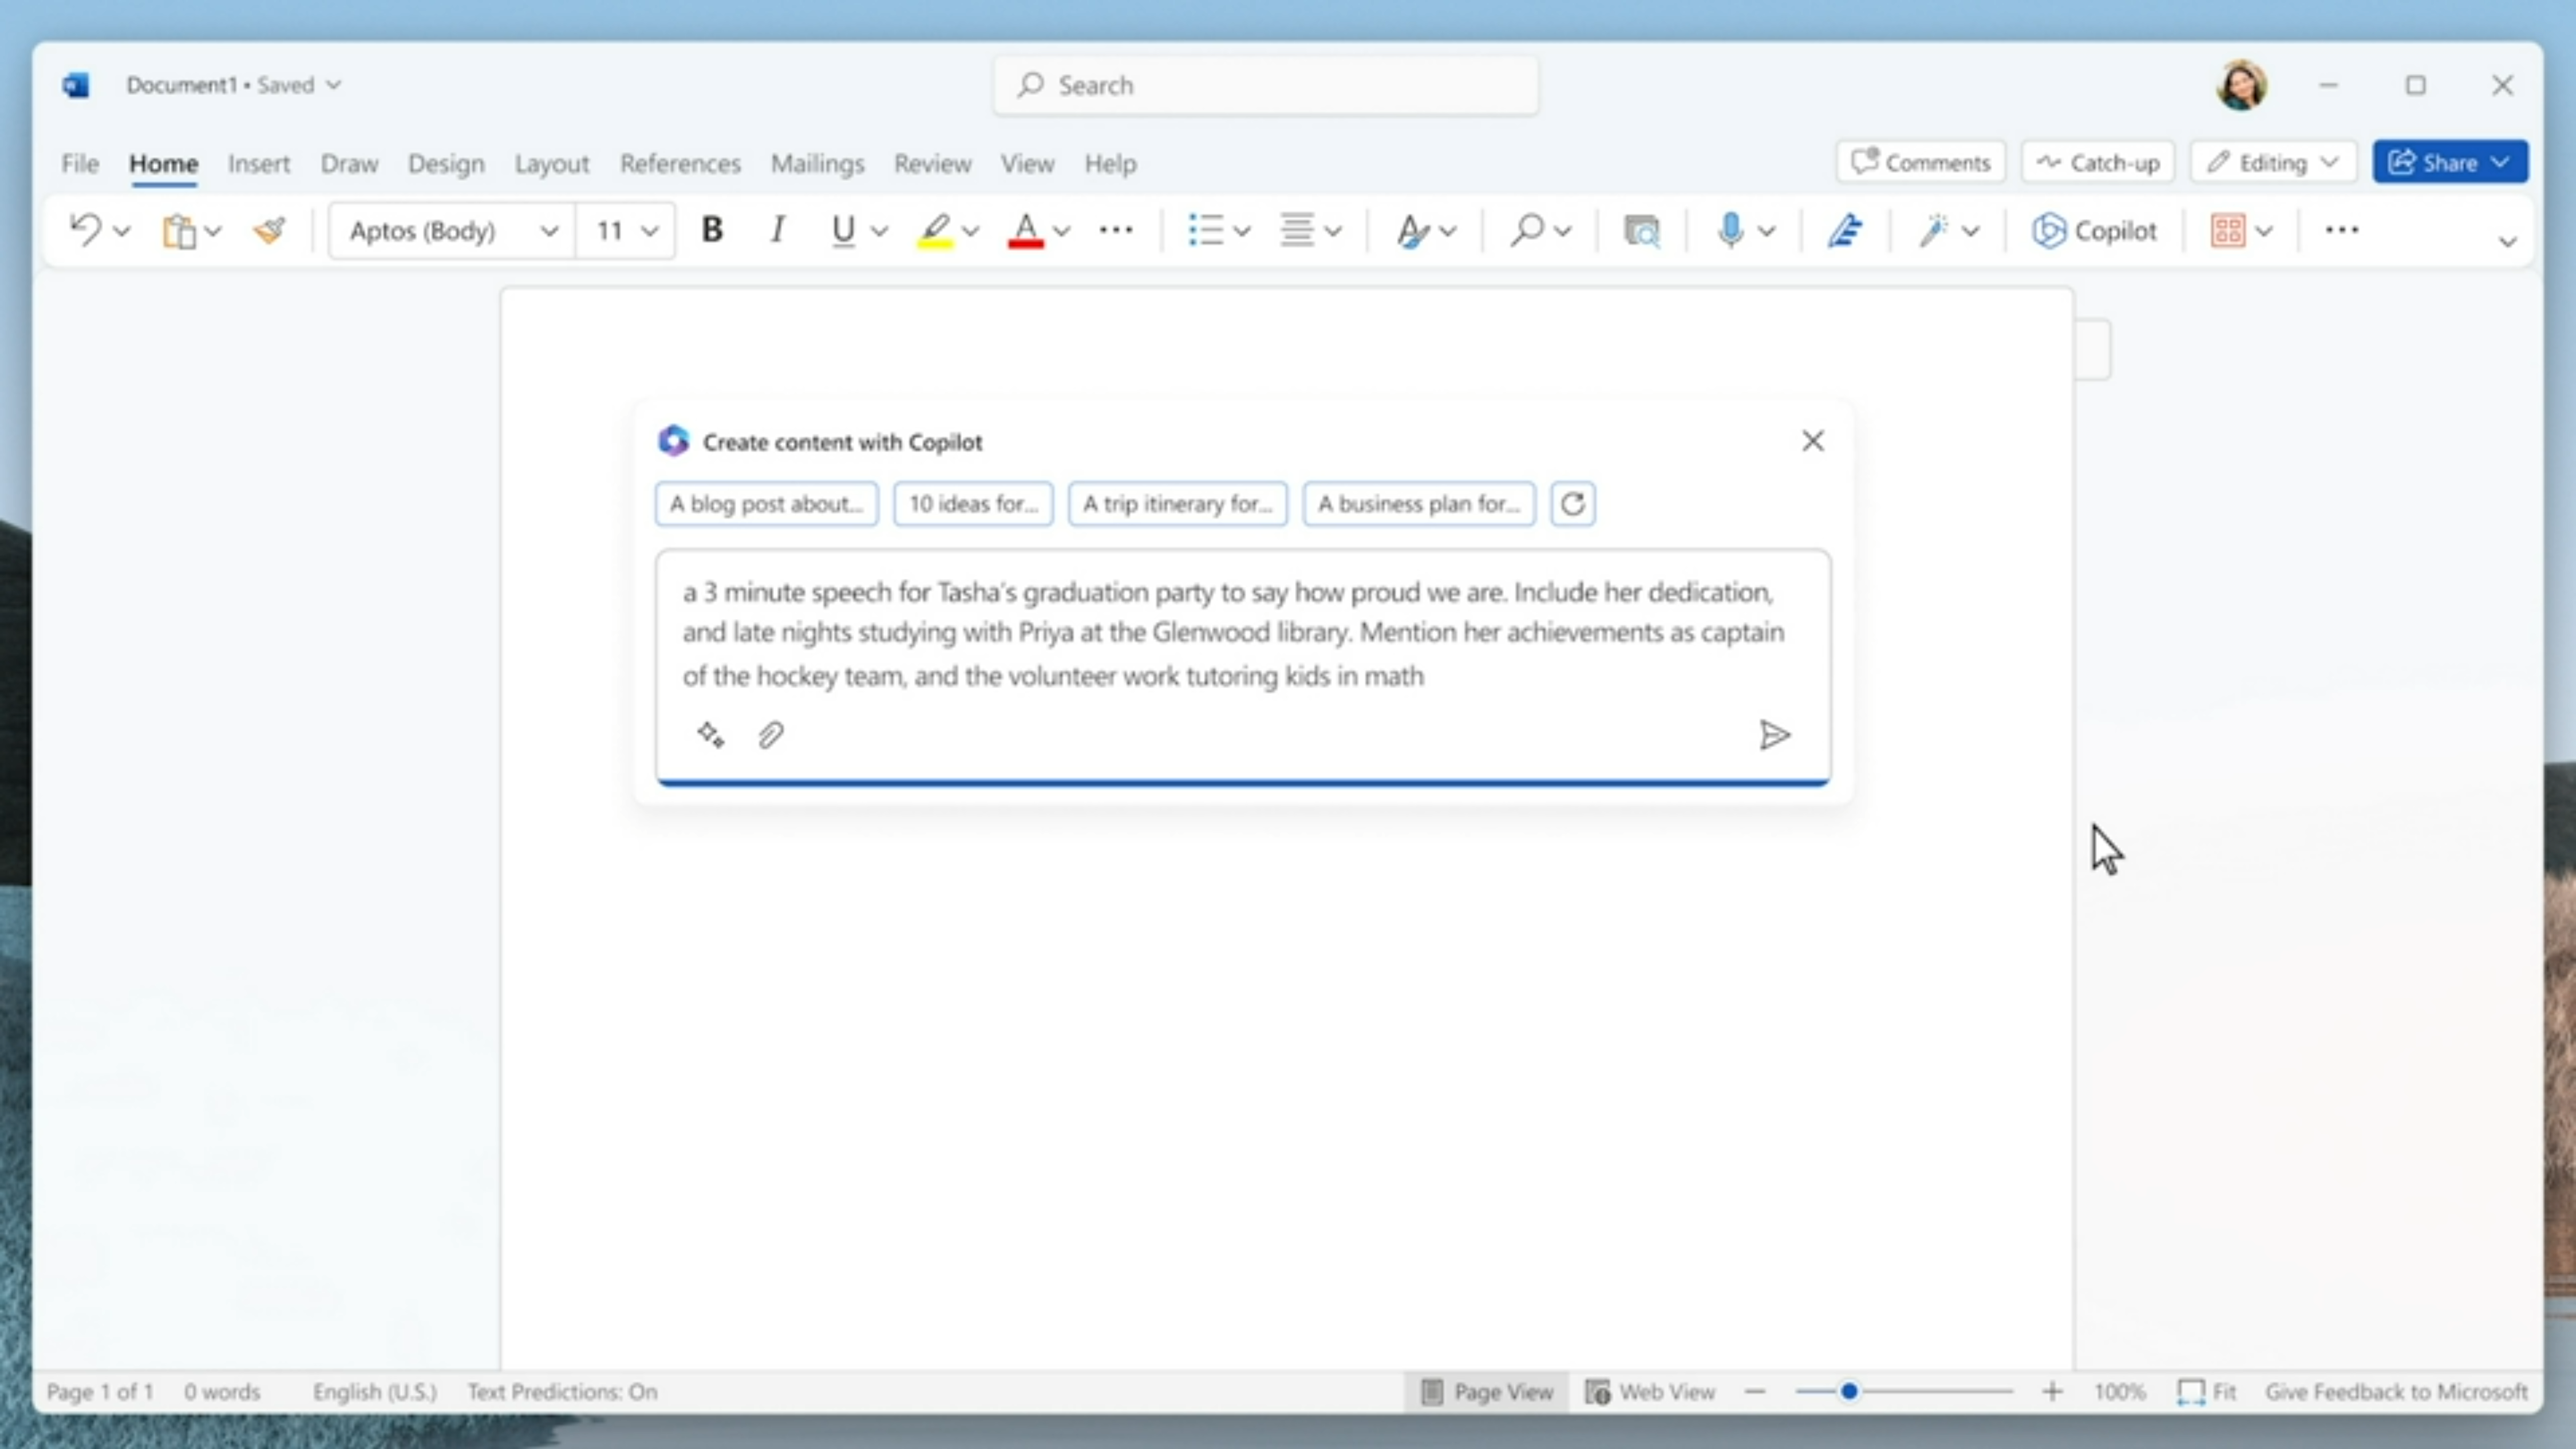Switch to the Draw tab

click(x=349, y=163)
